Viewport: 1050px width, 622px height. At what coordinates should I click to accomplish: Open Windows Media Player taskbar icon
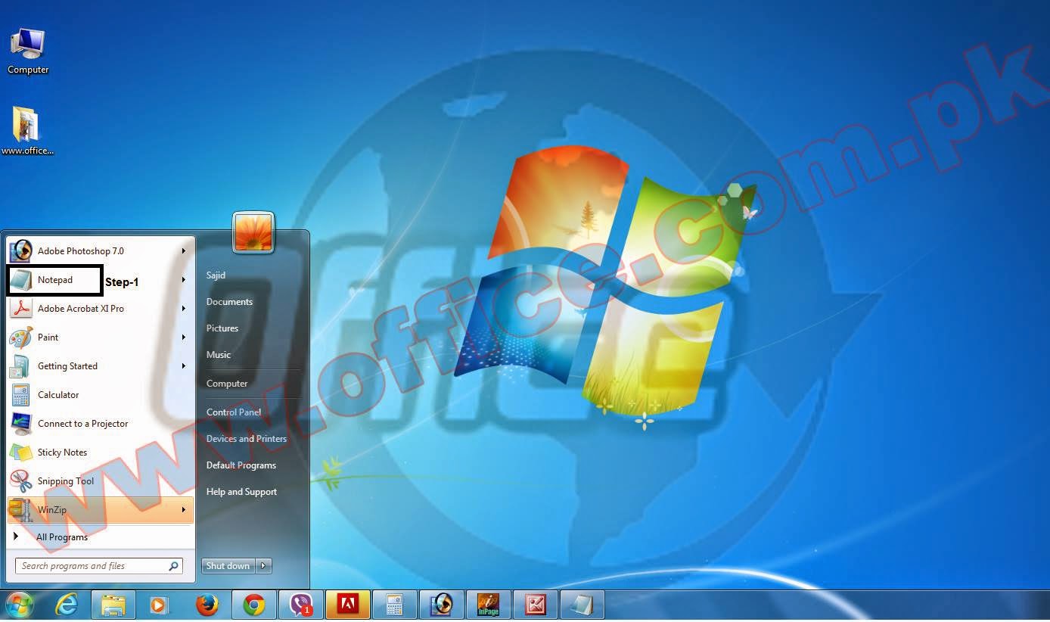click(159, 605)
